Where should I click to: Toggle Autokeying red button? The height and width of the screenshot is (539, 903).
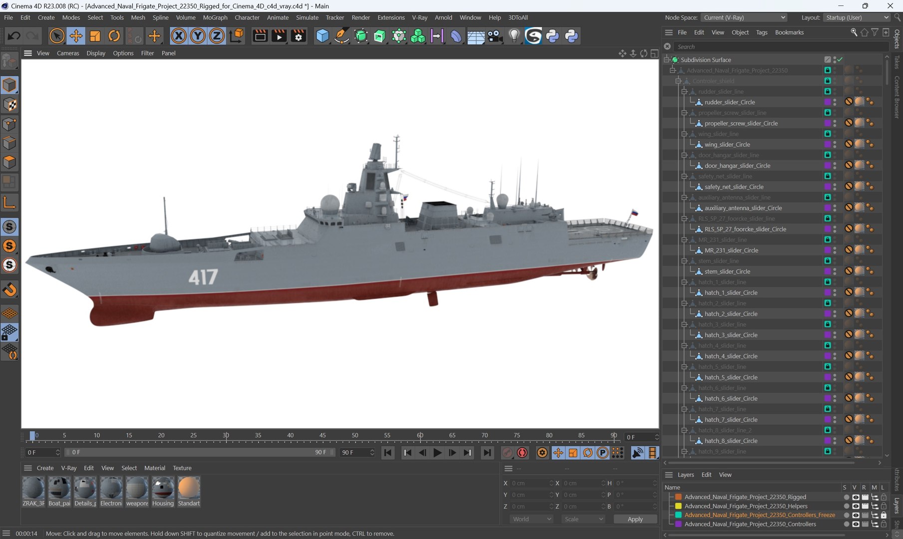click(x=522, y=453)
